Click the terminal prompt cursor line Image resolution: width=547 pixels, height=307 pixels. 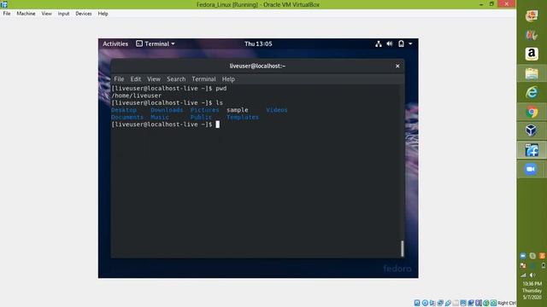[165, 125]
